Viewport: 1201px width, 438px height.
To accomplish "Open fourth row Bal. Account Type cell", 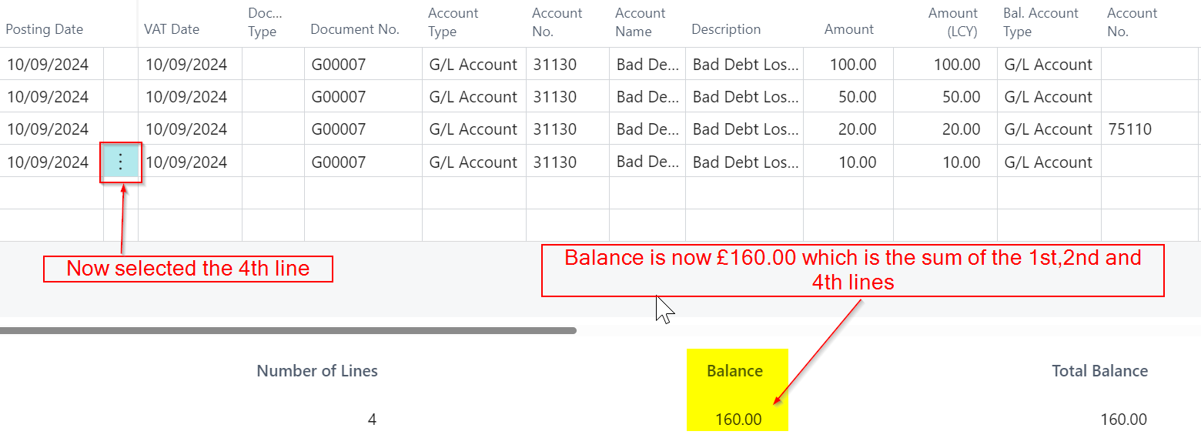I will point(1048,162).
